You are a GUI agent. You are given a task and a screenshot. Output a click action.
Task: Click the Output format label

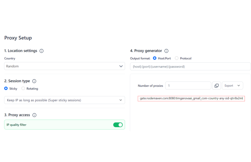tap(140, 58)
